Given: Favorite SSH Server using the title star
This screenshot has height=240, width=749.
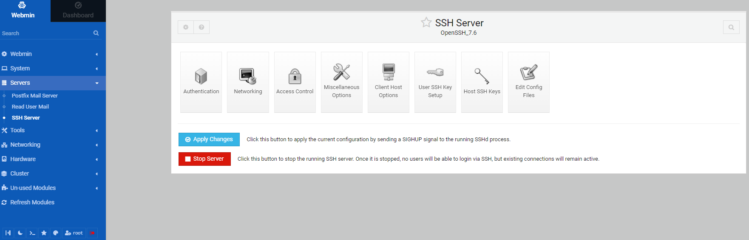Looking at the screenshot, I should (x=426, y=22).
